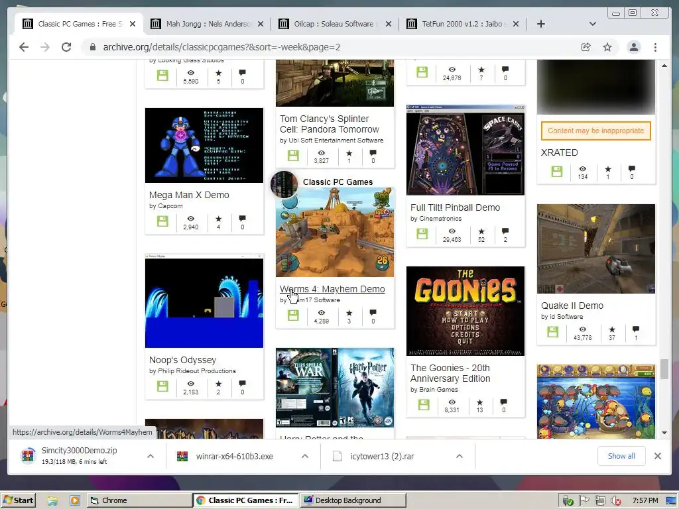This screenshot has height=509, width=679.
Task: Open Full Tilt! Pinball Demo title
Action: [455, 207]
